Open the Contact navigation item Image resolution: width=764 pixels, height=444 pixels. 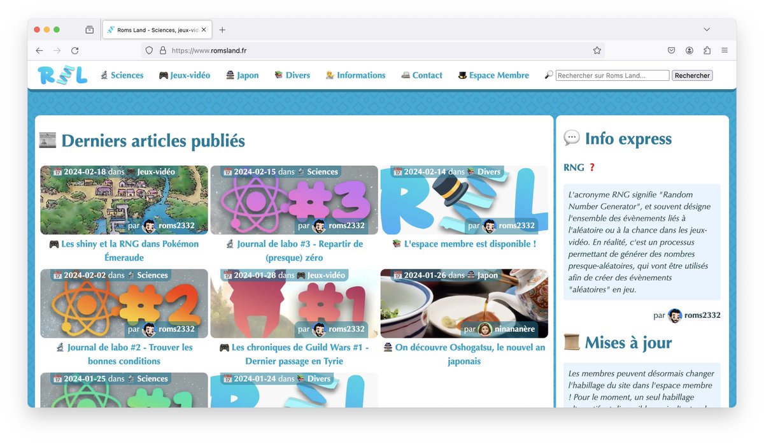[x=421, y=75]
